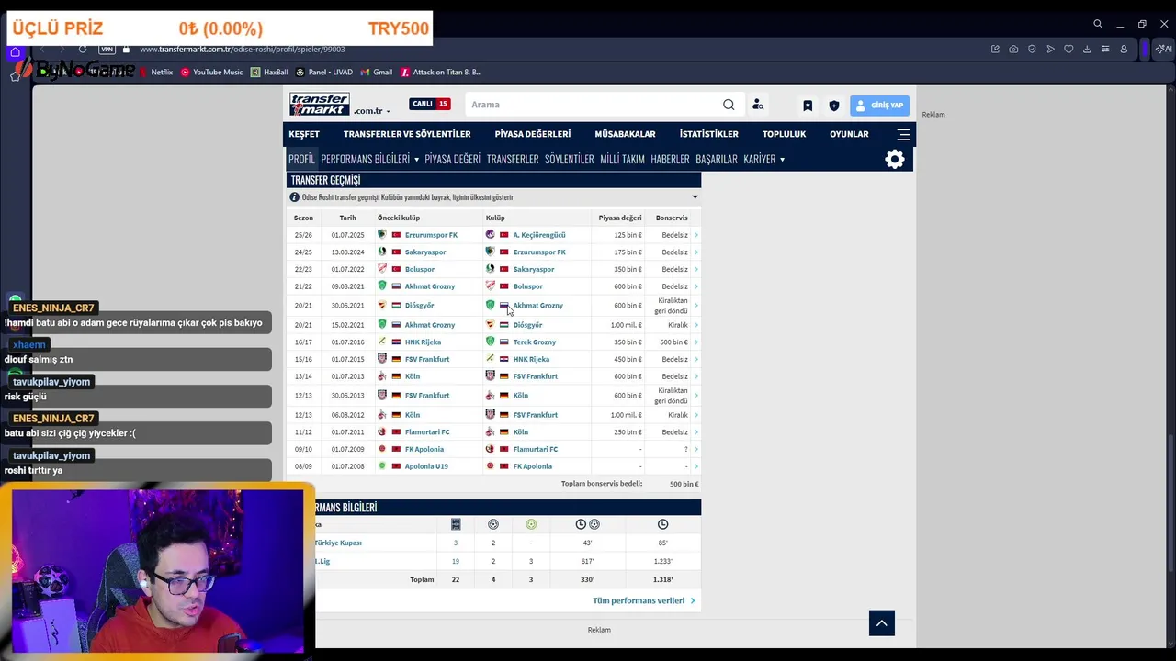
Task: Open the Canlı 15 live scores button
Action: coord(430,104)
